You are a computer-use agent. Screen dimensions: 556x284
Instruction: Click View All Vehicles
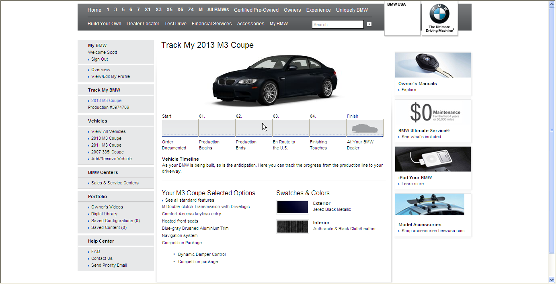[108, 131]
